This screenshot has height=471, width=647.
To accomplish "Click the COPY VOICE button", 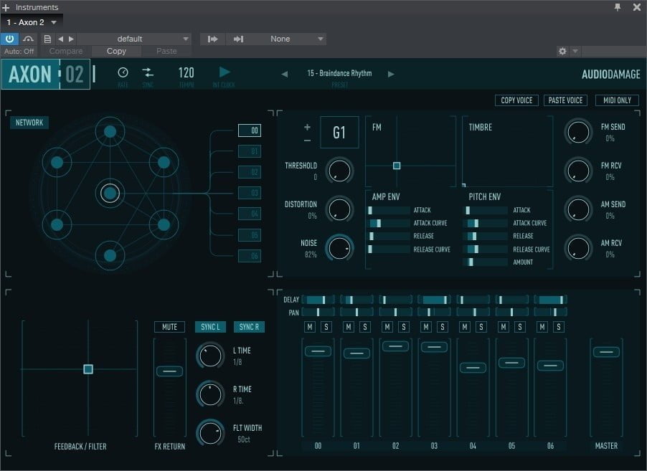I will pyautogui.click(x=516, y=100).
